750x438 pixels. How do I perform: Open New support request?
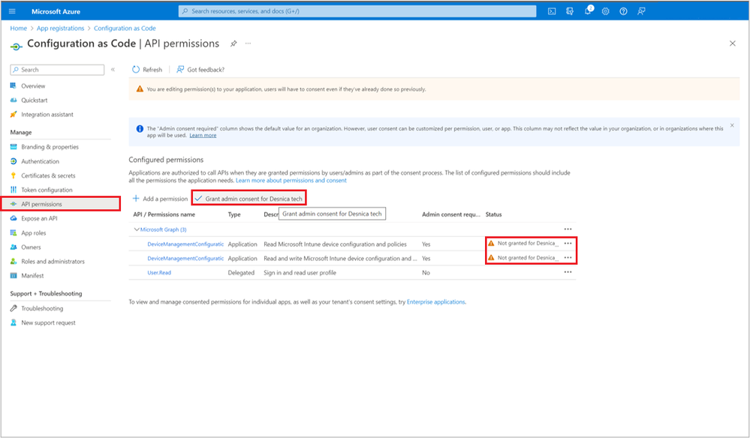[48, 323]
